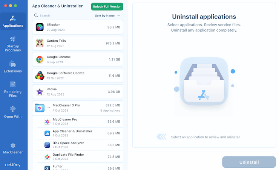Click the MacCleaner Pro app icon
Image resolution: width=279 pixels, height=170 pixels.
[x=47, y=121]
